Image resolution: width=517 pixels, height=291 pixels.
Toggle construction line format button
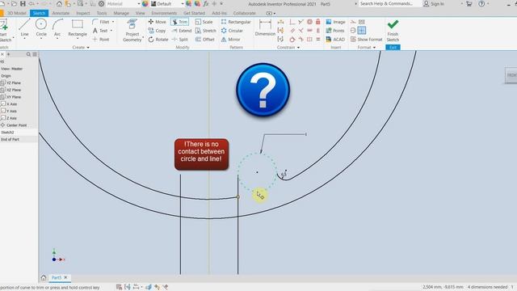coord(353,22)
